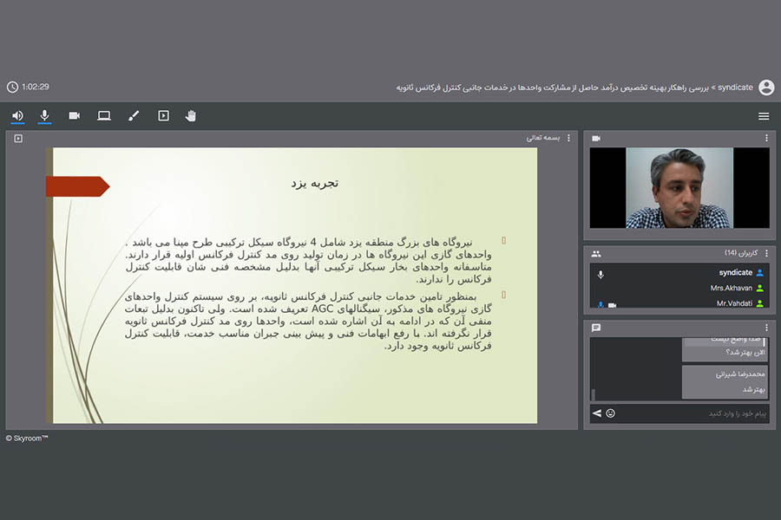Send the chat message with the arrow icon
Screen dimensions: 781x520
click(597, 413)
